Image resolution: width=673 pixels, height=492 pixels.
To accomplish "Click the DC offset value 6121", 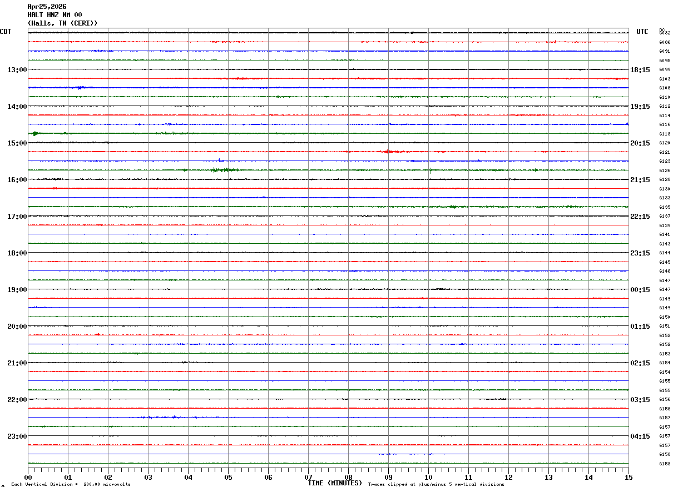I will 665,152.
